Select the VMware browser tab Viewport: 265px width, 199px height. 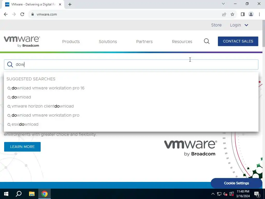tap(33, 5)
